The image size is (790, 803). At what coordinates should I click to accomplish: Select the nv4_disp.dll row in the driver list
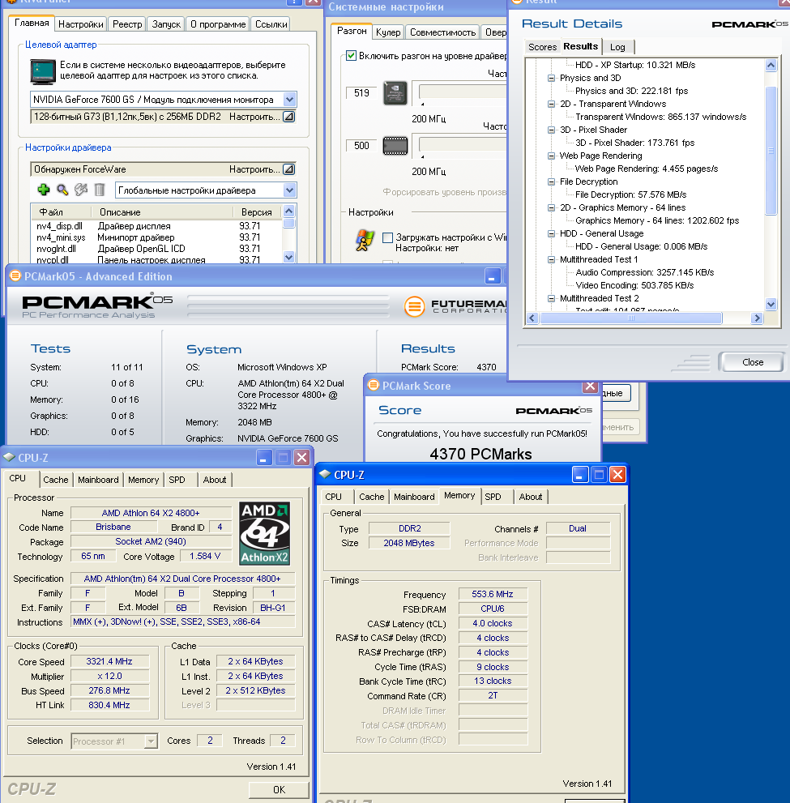[156, 226]
